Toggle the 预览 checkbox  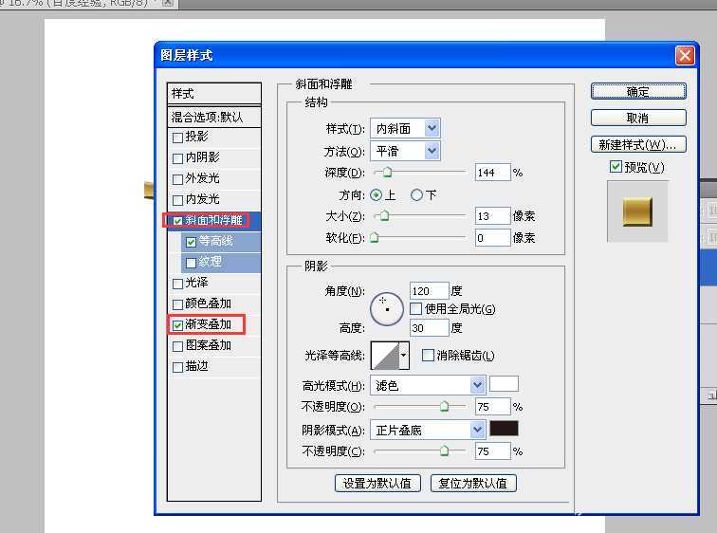(x=616, y=167)
